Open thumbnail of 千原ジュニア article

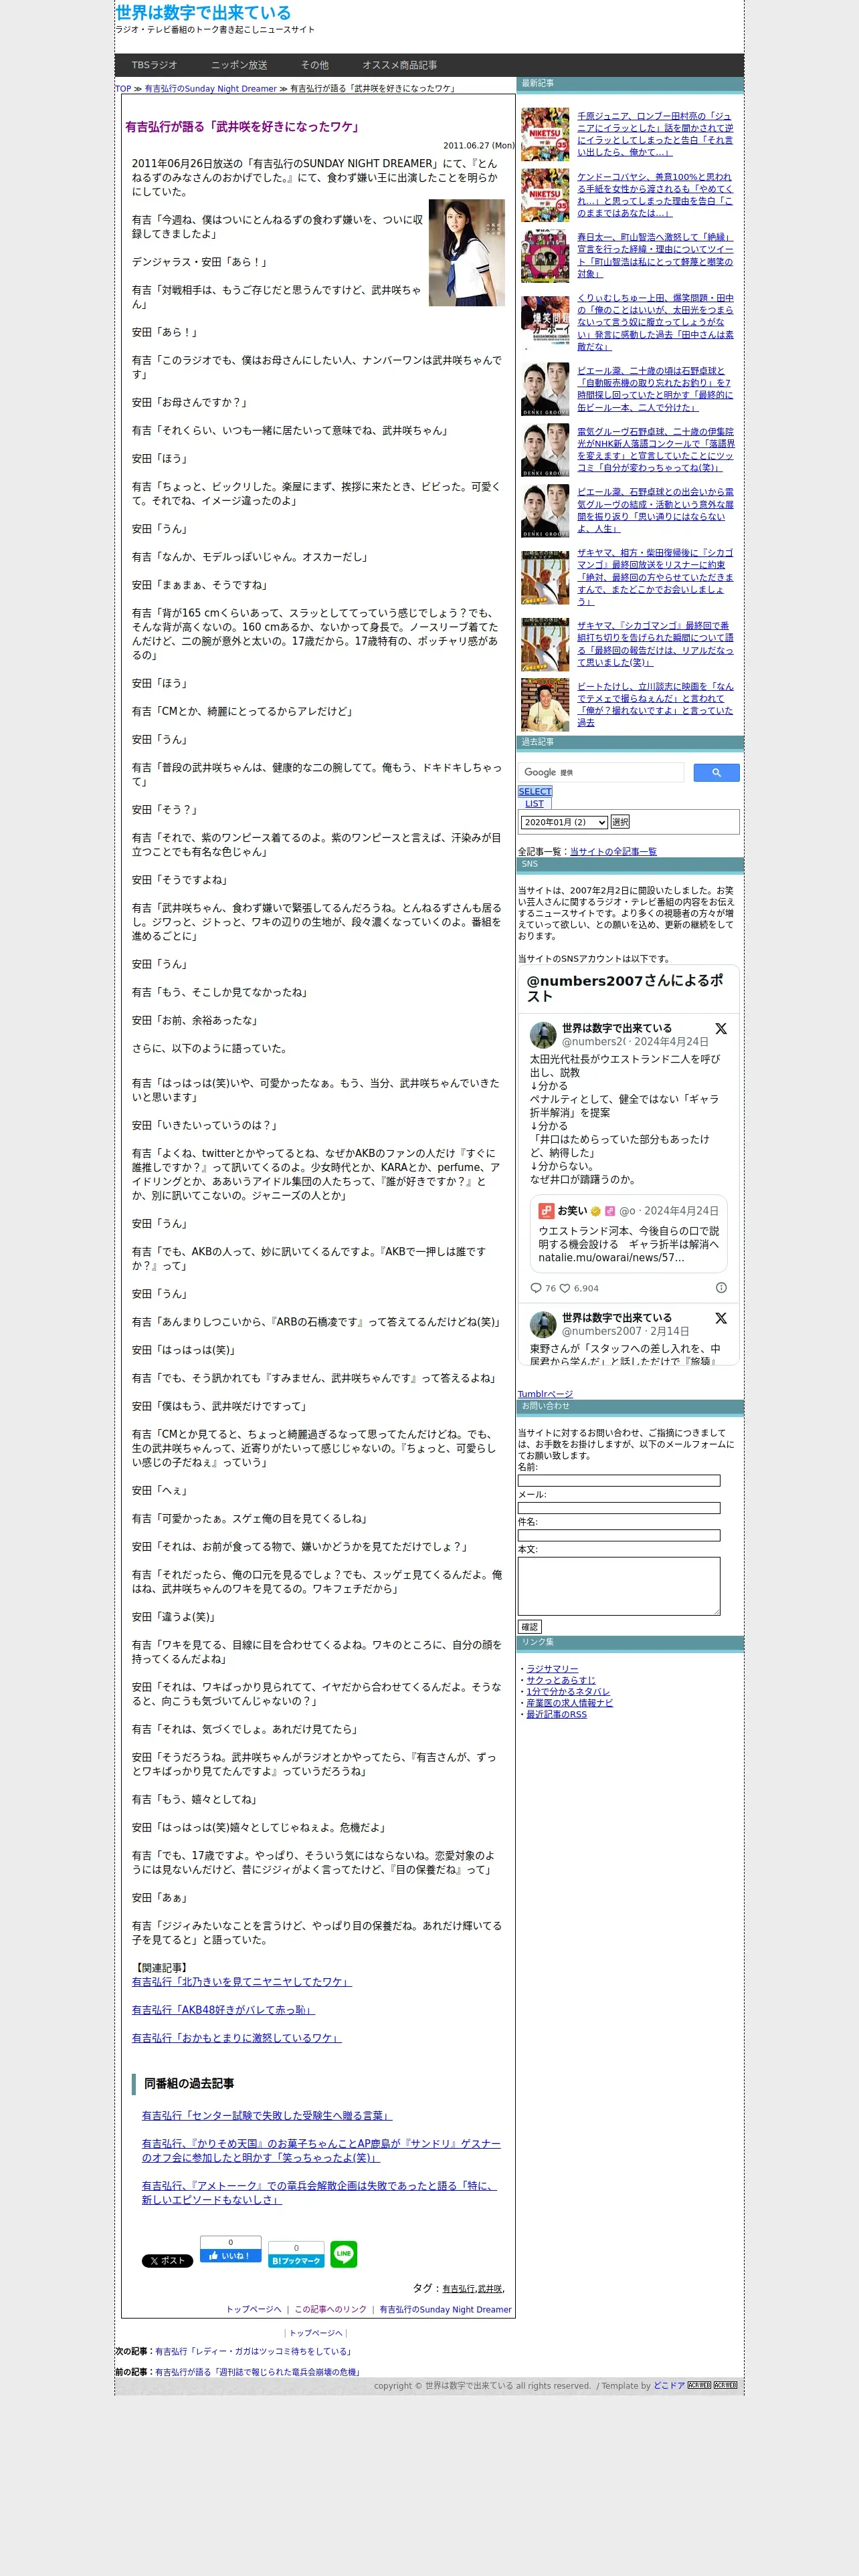545,134
